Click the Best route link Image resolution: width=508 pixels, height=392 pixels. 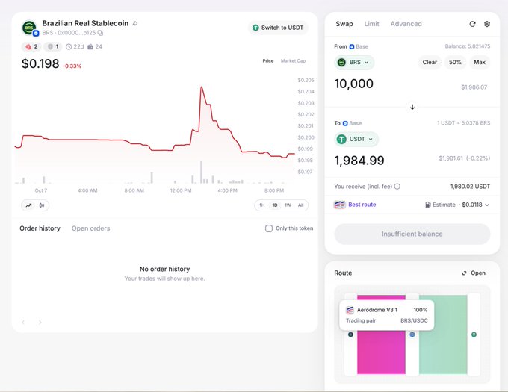point(362,205)
